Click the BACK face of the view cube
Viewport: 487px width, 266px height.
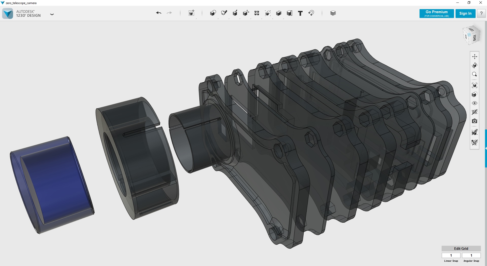point(475,38)
